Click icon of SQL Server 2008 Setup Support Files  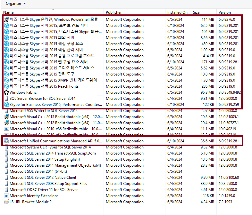click(6, 184)
